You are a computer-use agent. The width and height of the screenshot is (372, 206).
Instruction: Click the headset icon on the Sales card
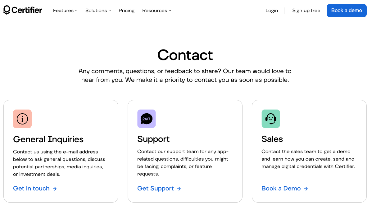click(x=270, y=119)
